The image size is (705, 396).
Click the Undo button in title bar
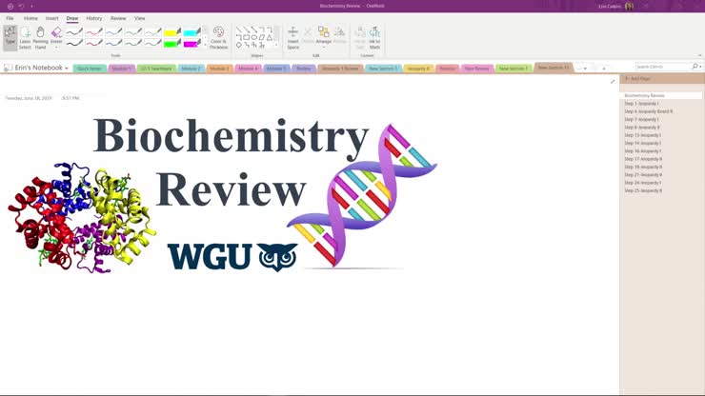click(21, 7)
